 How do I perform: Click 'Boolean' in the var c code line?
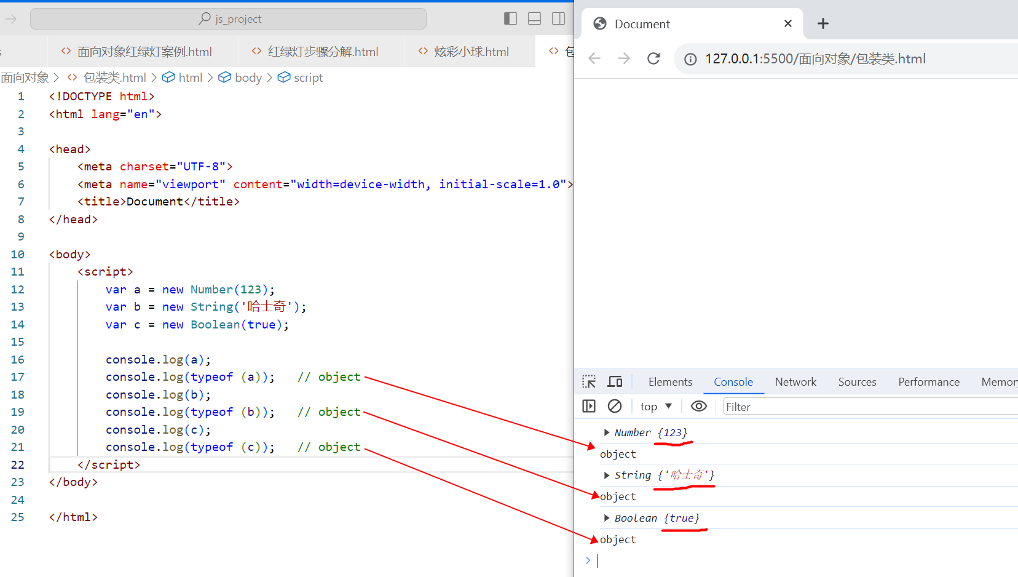click(x=215, y=324)
